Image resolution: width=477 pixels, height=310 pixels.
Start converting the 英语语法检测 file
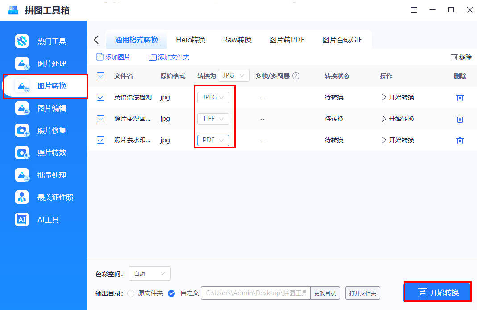(398, 97)
